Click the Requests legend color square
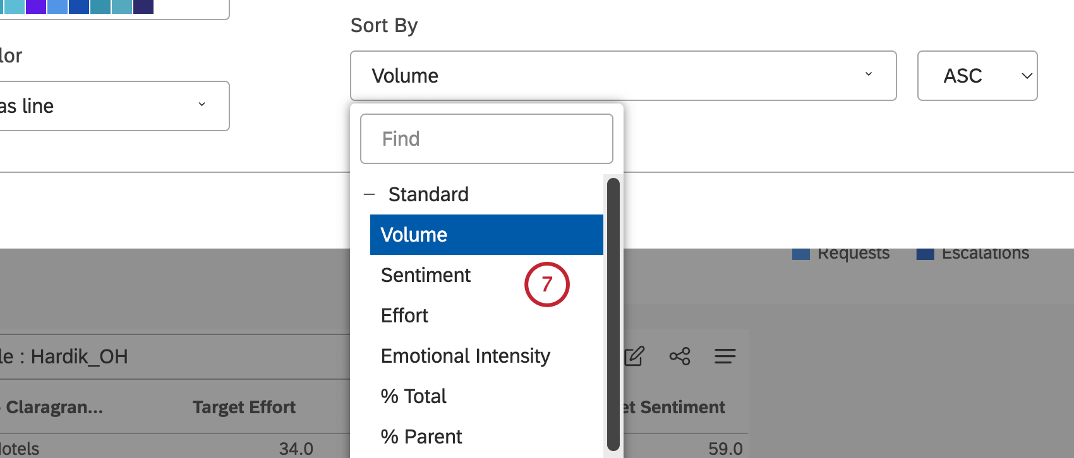This screenshot has width=1074, height=458. pyautogui.click(x=800, y=254)
